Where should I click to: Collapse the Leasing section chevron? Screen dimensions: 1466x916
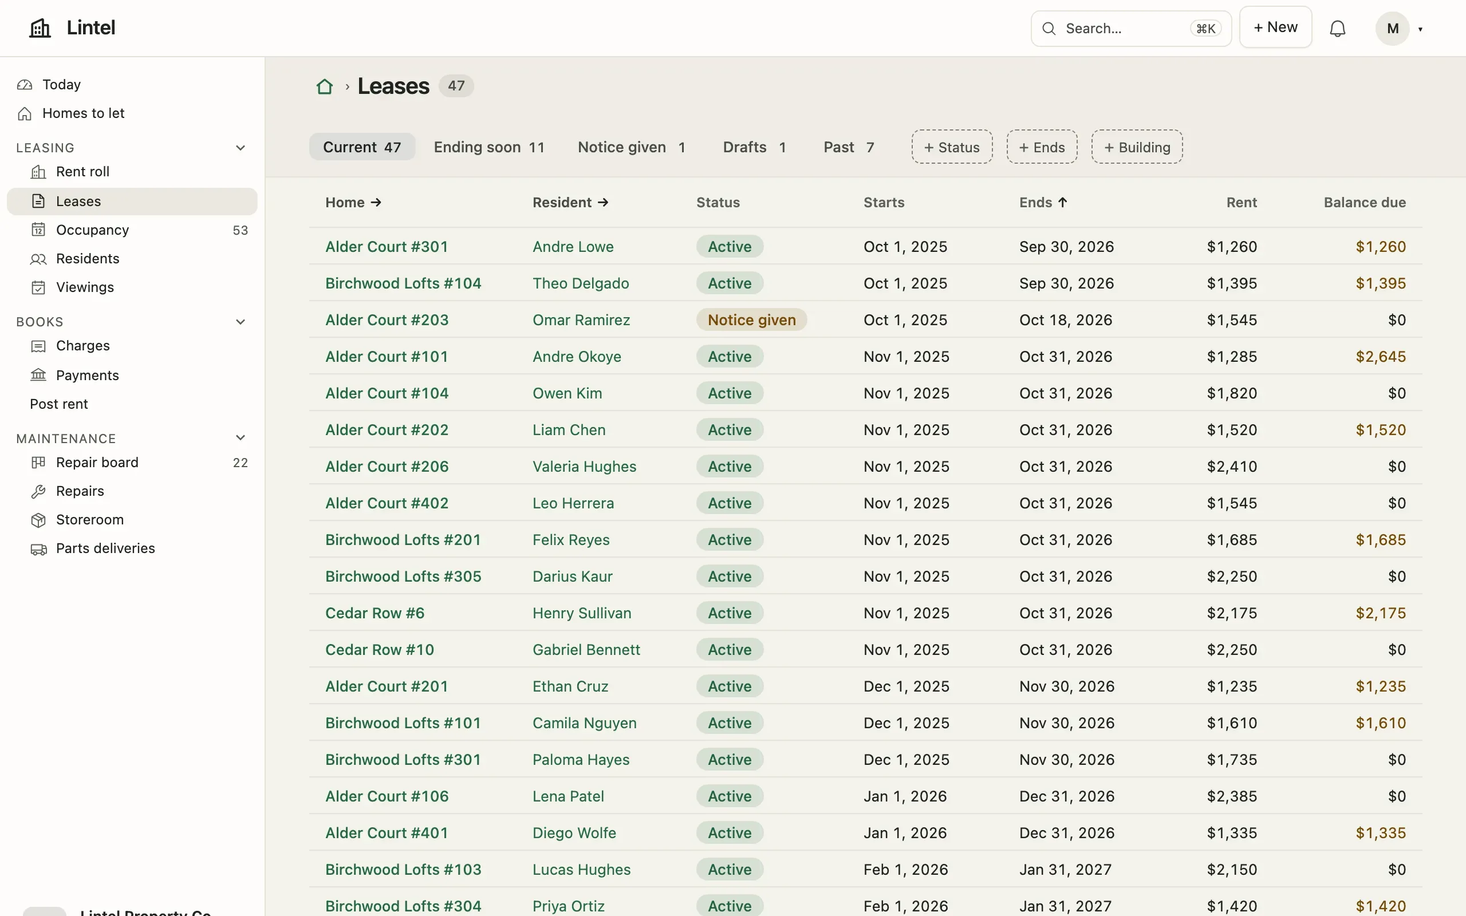tap(241, 148)
